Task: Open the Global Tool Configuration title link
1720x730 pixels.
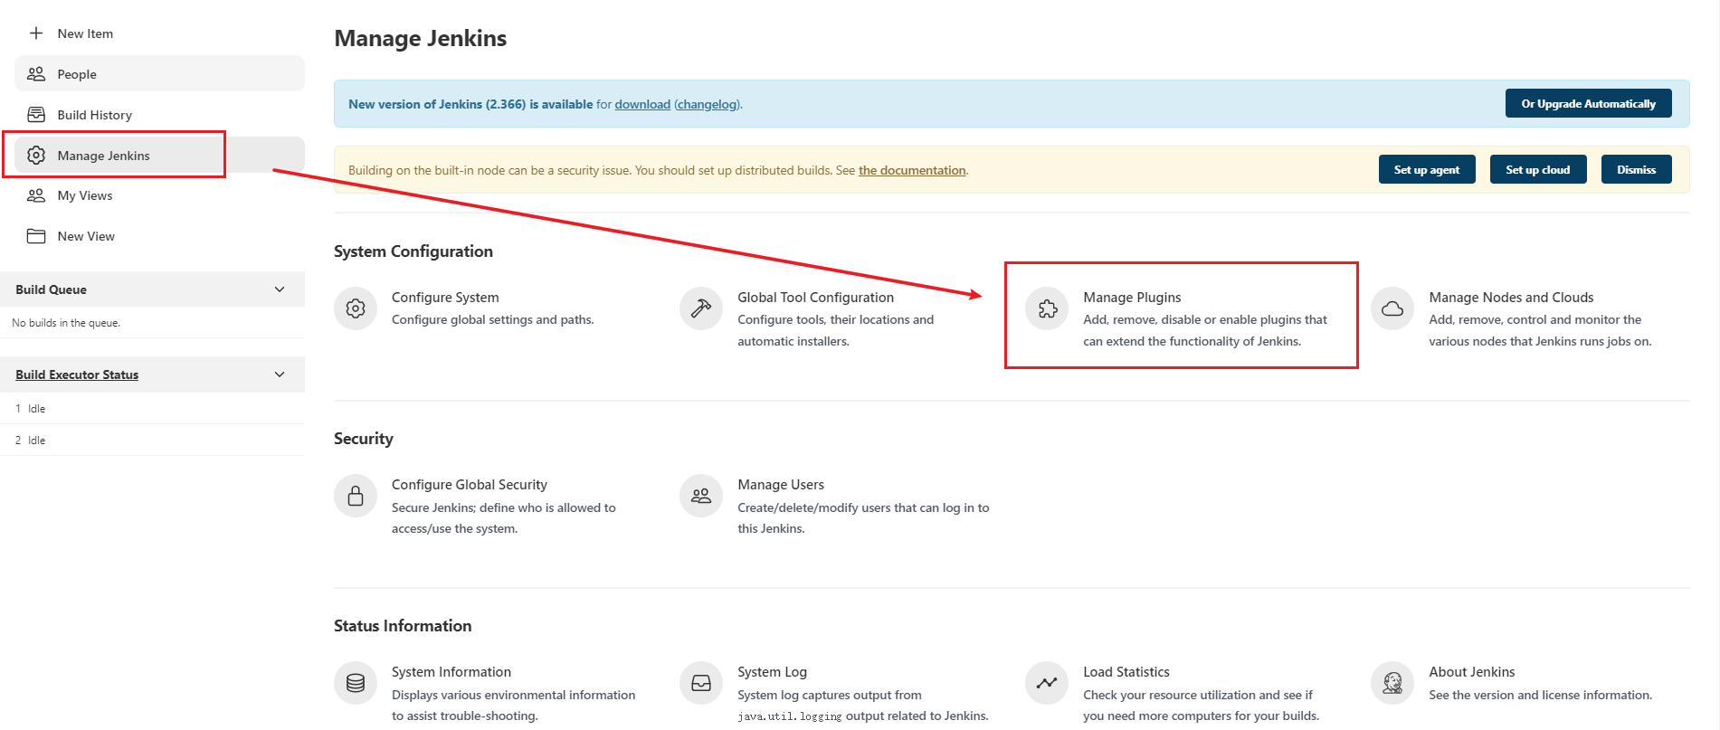Action: [x=815, y=298]
